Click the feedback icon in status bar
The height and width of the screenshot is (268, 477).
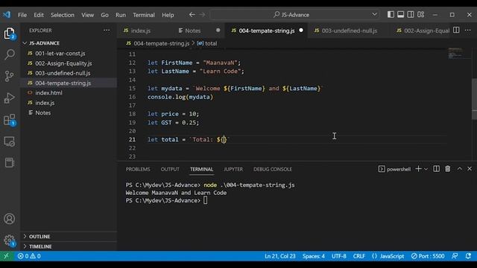tap(455, 256)
